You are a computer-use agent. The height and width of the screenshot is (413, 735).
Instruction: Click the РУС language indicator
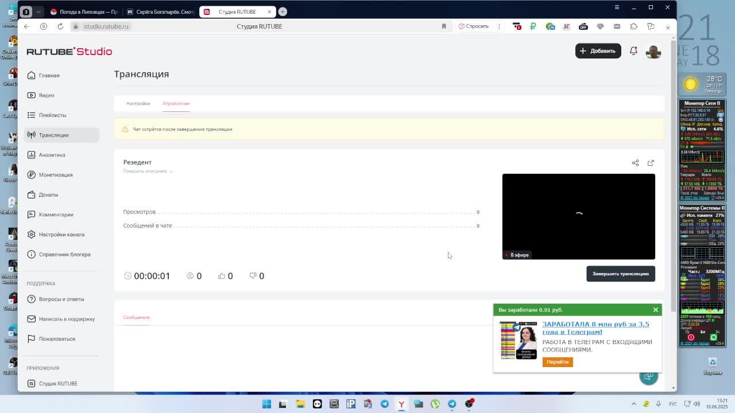673,404
